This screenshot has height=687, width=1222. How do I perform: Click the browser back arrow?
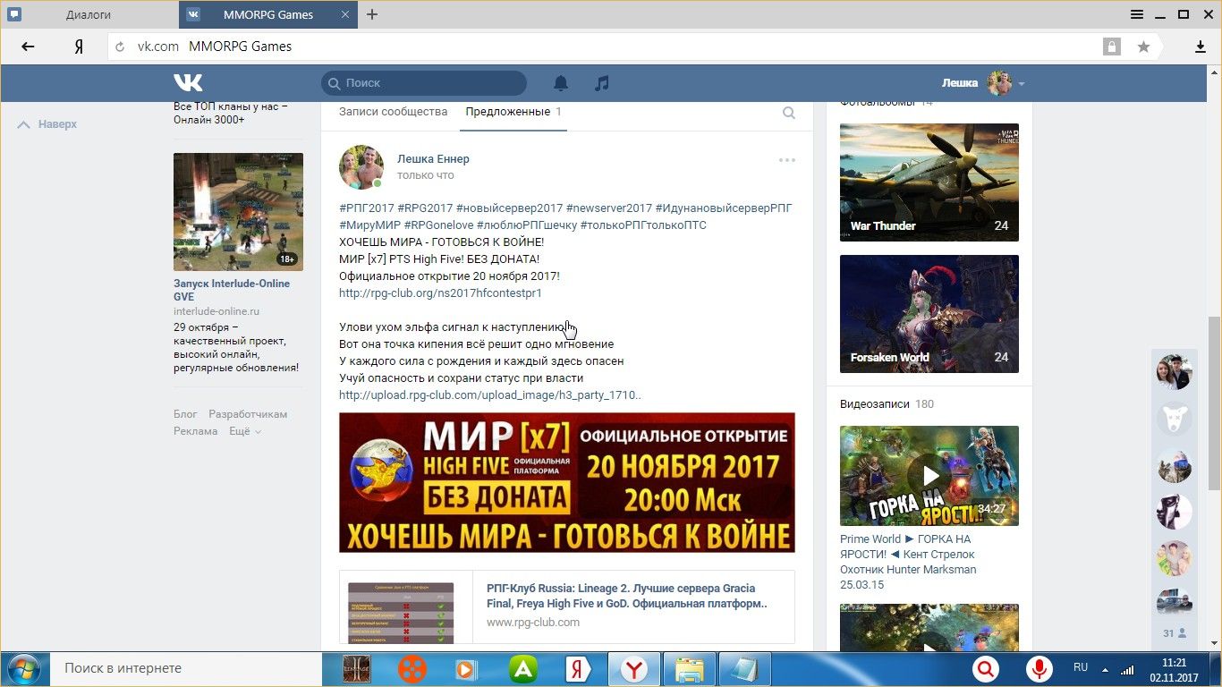coord(28,47)
